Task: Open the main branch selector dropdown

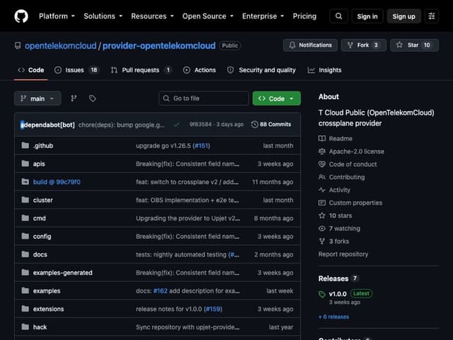Action: [38, 98]
